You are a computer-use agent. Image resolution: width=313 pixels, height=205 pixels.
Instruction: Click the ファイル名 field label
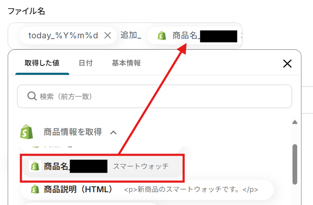pos(26,11)
